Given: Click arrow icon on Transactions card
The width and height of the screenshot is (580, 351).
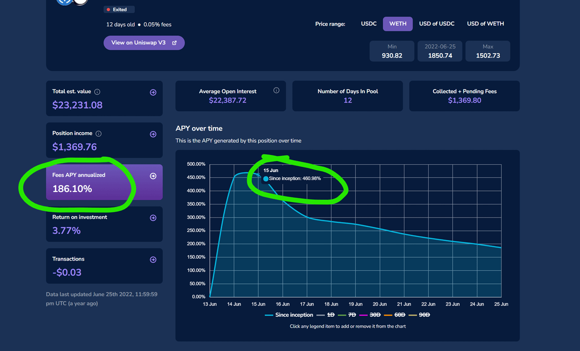Looking at the screenshot, I should (153, 260).
